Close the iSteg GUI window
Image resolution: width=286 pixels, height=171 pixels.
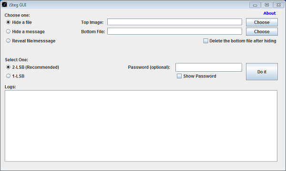(x=278, y=5)
